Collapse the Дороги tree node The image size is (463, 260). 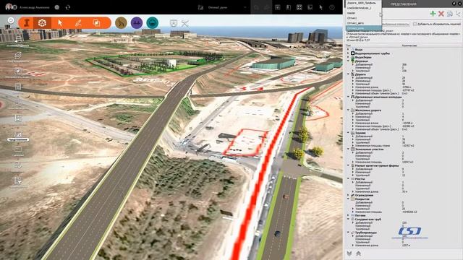coord(349,74)
